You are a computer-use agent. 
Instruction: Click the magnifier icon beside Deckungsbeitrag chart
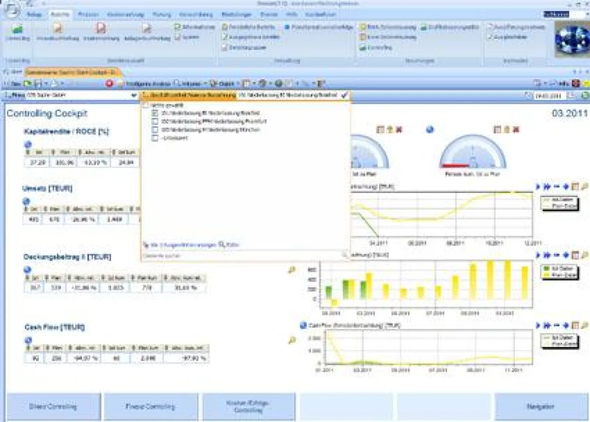pyautogui.click(x=292, y=270)
